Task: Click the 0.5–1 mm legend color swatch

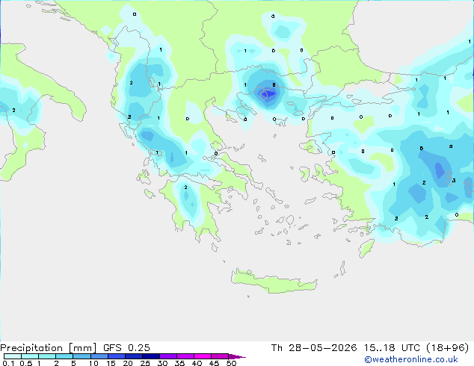Action: point(30,356)
